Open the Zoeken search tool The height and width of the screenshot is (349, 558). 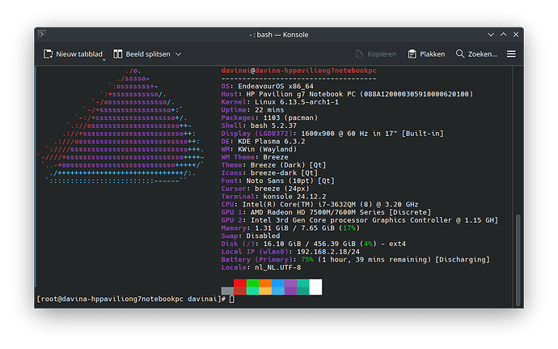(476, 54)
